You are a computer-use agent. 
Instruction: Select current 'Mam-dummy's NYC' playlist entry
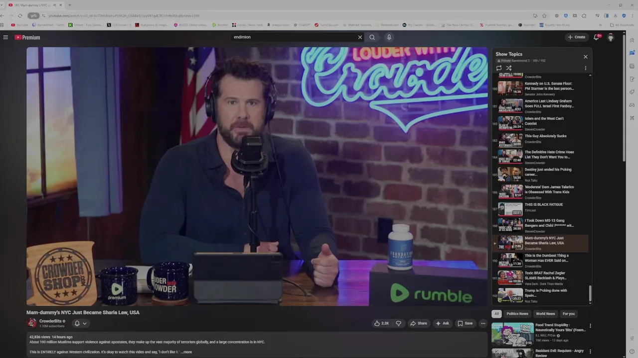point(540,243)
